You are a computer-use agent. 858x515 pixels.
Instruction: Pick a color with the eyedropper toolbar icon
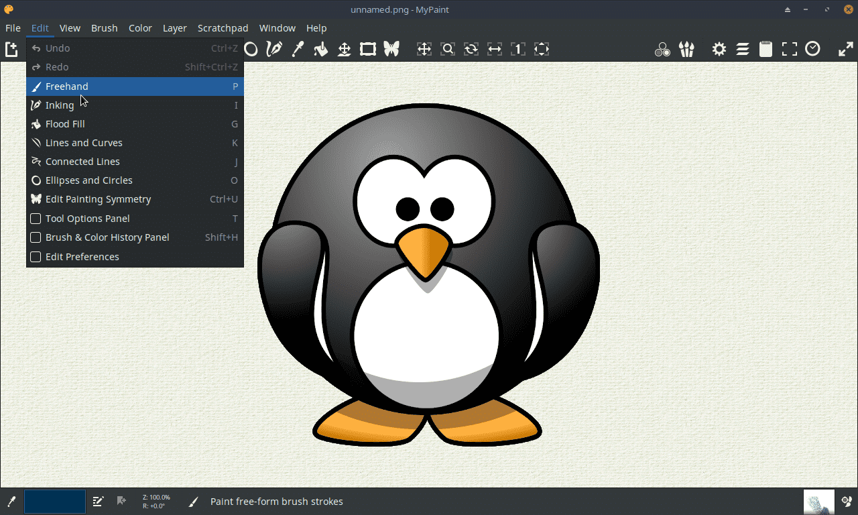click(x=298, y=48)
